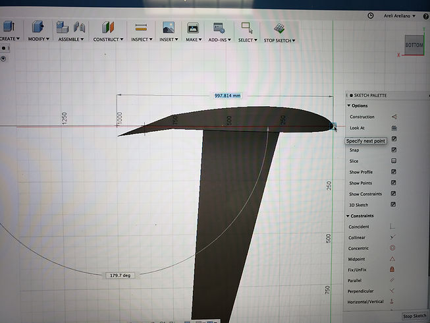Toggle the 3D Sketch checkbox

(x=393, y=204)
